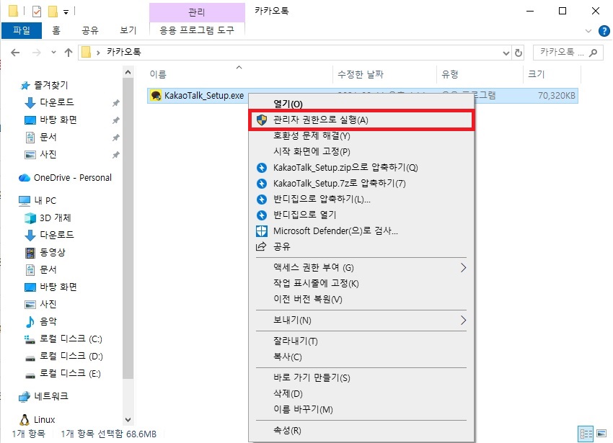Open 로컬 디스크 (C:) drive
This screenshot has width=613, height=443.
tap(63, 339)
